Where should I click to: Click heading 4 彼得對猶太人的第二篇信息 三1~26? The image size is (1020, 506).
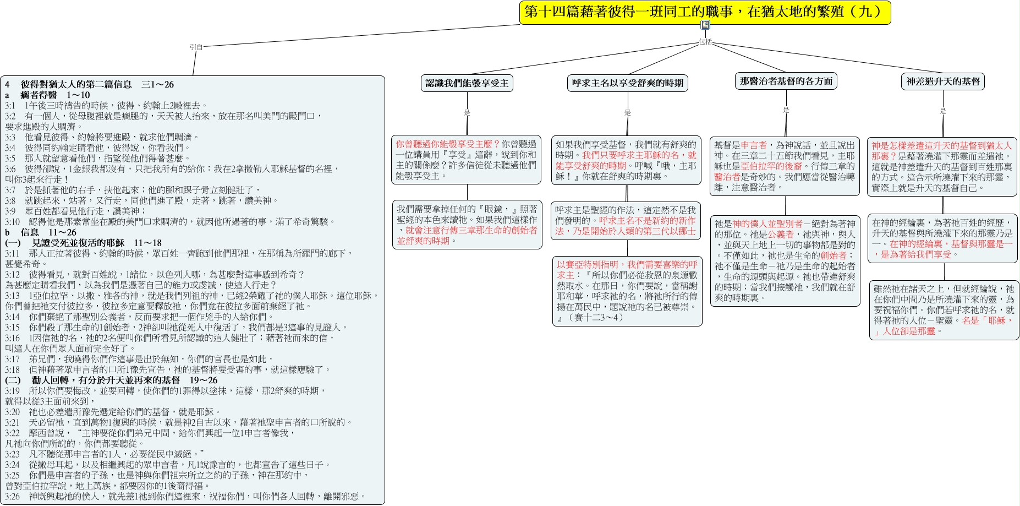coord(90,84)
